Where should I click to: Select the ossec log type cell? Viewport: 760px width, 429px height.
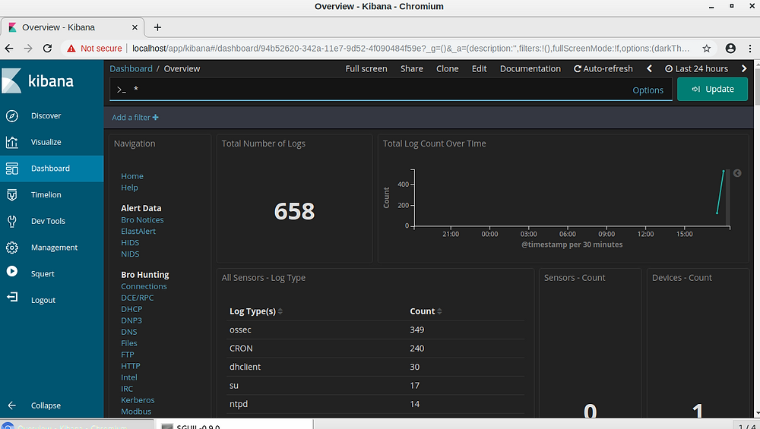240,330
